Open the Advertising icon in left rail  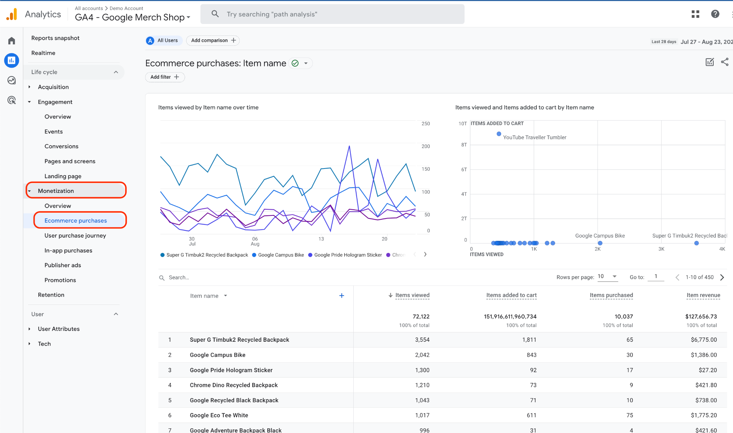point(11,100)
